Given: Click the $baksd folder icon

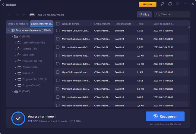Looking at the screenshot, I should point(19,73).
